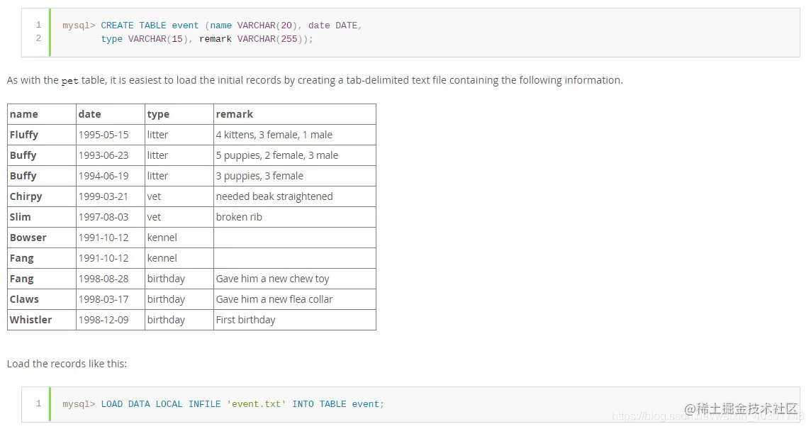Click the 'Load the records like this:' sentence
The width and height of the screenshot is (811, 429).
tap(67, 364)
